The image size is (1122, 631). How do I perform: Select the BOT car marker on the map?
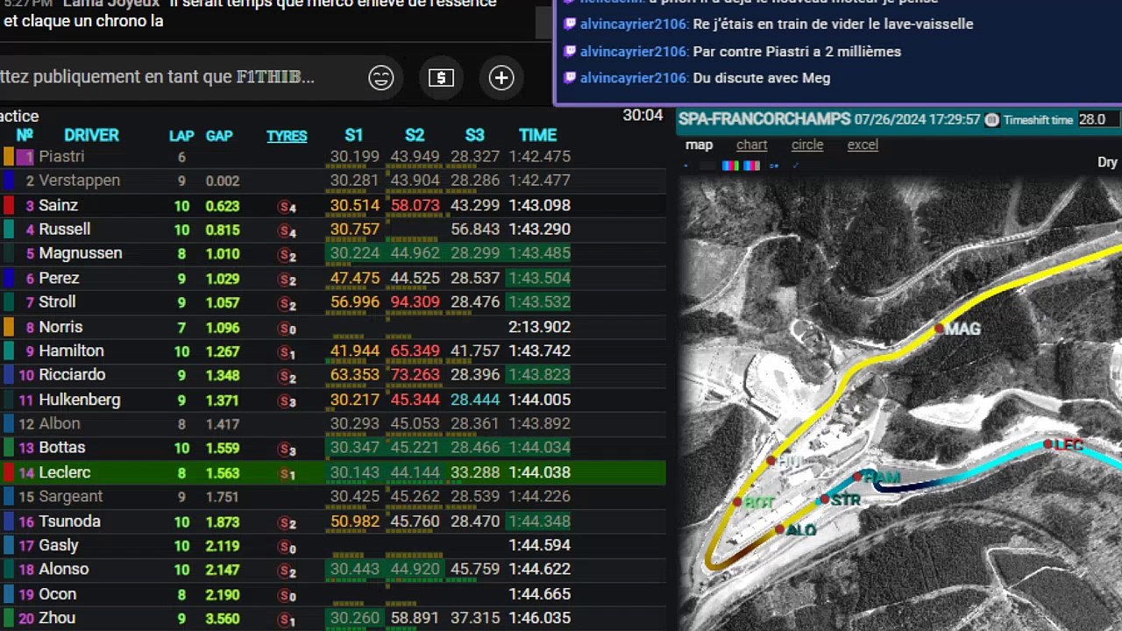(x=738, y=502)
